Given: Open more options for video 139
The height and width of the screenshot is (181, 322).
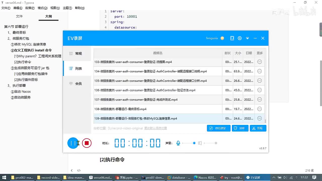Looking at the screenshot, I should coord(260,118).
